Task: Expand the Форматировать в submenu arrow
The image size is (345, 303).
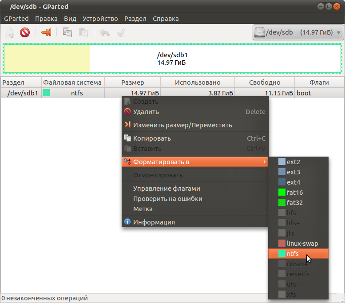Action: point(265,162)
